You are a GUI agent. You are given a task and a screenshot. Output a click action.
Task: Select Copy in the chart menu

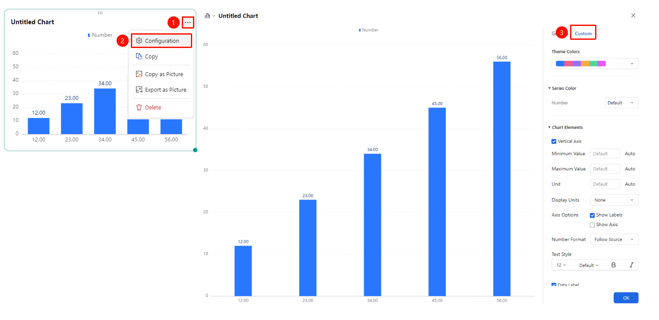click(161, 57)
